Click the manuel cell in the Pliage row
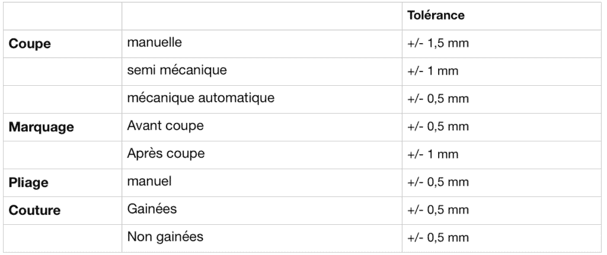Screen dimensions: 607x255 (149, 182)
